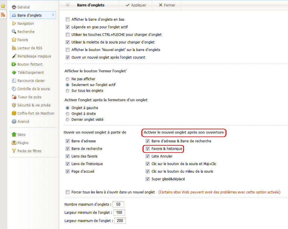Click the Fermer button
Screen dimensions: 288x229
(167, 5)
